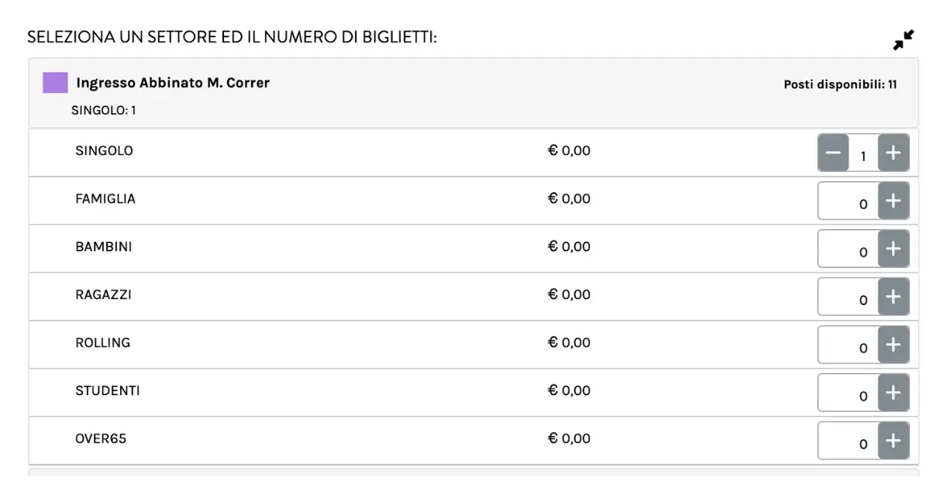Image resolution: width=930 pixels, height=488 pixels.
Task: Collapse the view using the shrink arrows icon
Action: (x=904, y=40)
